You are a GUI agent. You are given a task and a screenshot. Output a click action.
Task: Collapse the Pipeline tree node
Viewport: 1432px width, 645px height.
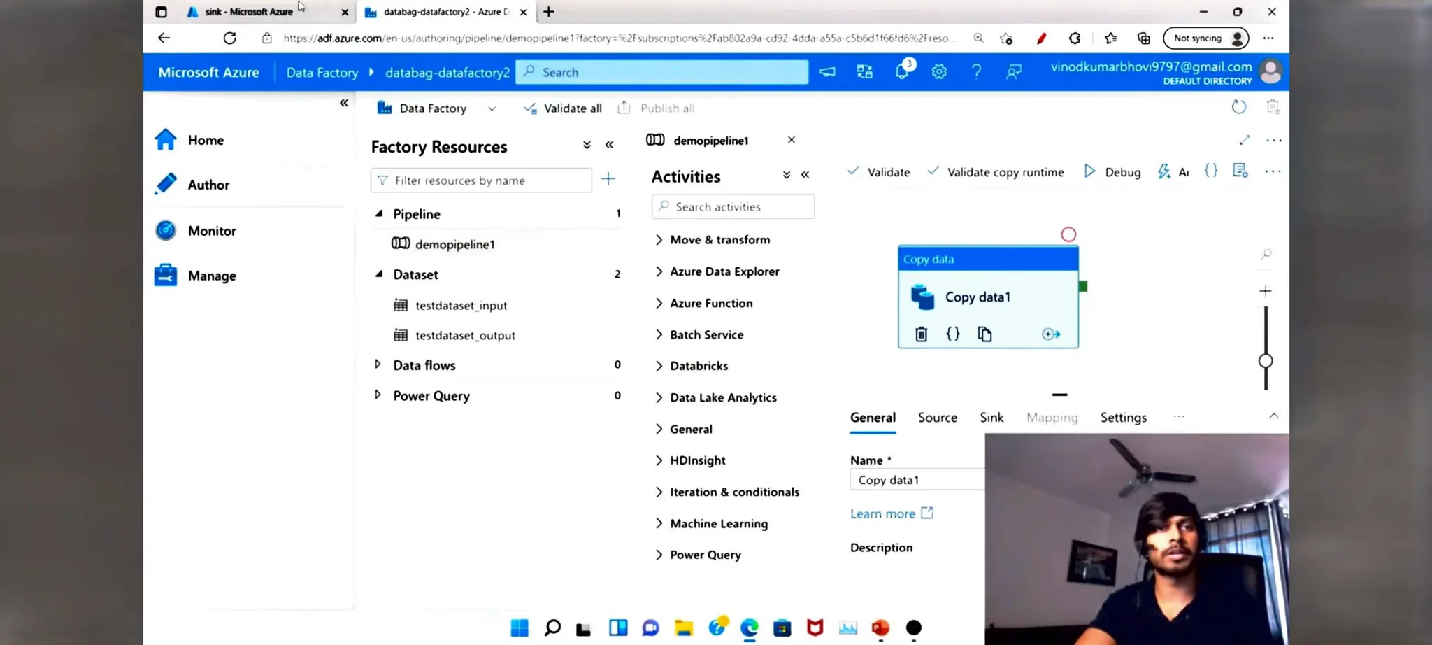click(379, 213)
